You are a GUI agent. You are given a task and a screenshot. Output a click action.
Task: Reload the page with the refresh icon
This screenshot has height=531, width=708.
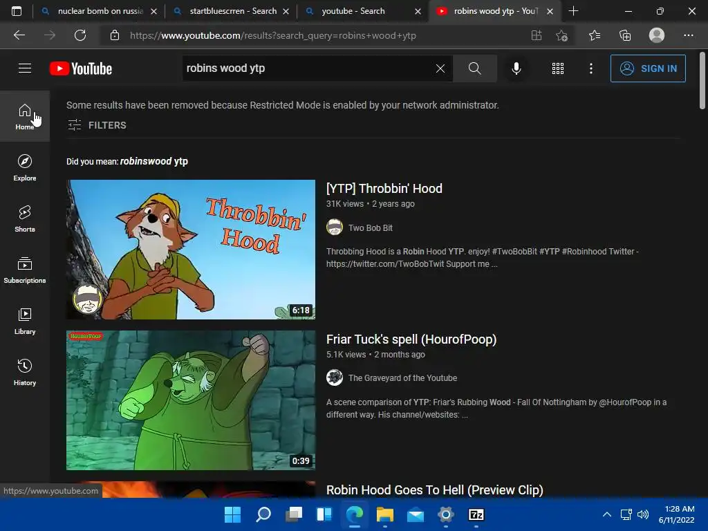point(80,35)
